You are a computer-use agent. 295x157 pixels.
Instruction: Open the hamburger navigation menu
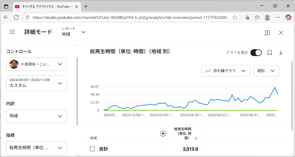(x=12, y=32)
